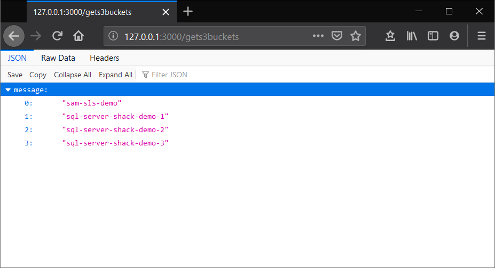The image size is (495, 268).
Task: Click the Filter JSON input field
Action: [176, 75]
